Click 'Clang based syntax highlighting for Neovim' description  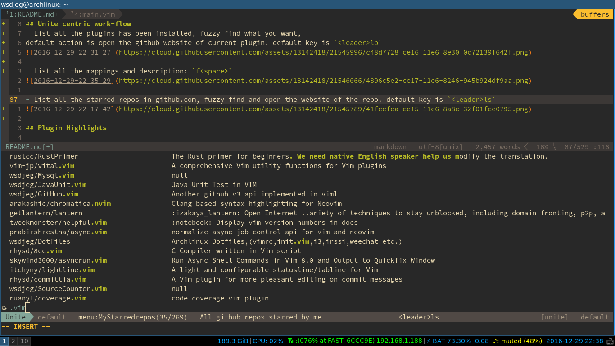click(x=257, y=204)
